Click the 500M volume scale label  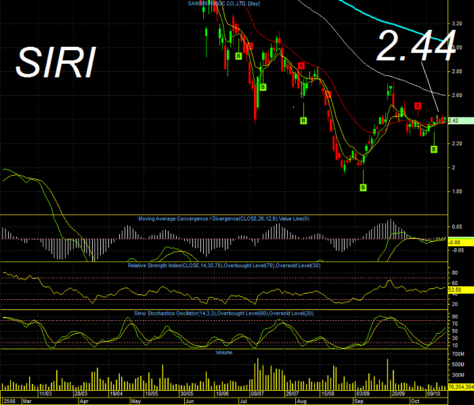458,364
